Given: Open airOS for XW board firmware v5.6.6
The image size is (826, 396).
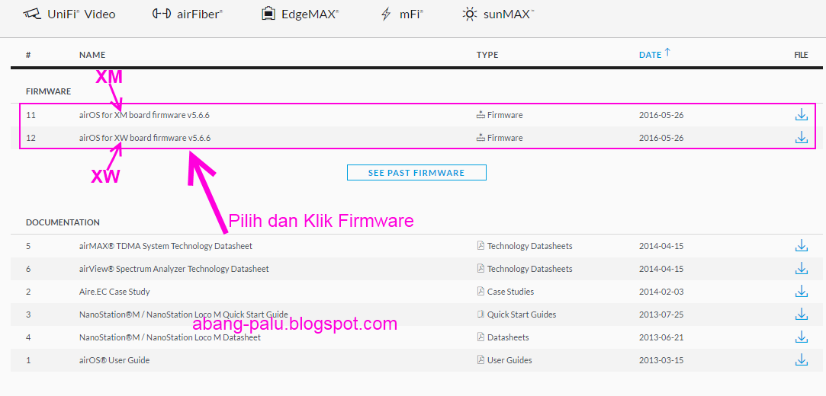Looking at the screenshot, I should pyautogui.click(x=145, y=138).
